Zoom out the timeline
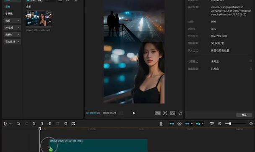The image size is (255, 152). point(220,124)
